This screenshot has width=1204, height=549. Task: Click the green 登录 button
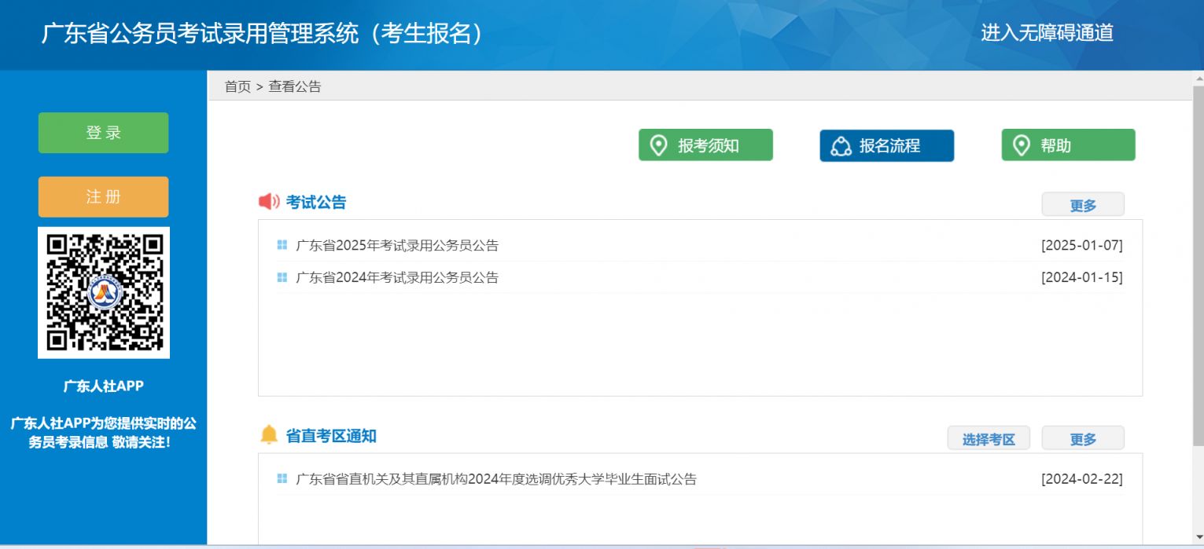click(103, 133)
